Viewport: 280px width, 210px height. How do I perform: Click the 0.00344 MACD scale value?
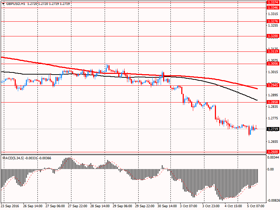pos(273,157)
